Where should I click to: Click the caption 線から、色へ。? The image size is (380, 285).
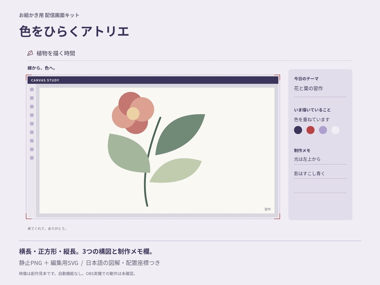tap(42, 68)
